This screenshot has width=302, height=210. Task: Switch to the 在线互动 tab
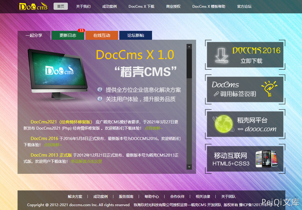[x=102, y=35]
